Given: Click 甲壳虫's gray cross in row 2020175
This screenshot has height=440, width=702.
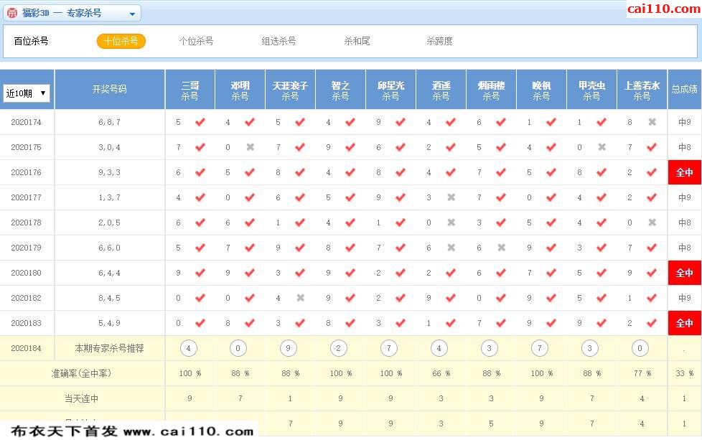Looking at the screenshot, I should pyautogui.click(x=602, y=147).
